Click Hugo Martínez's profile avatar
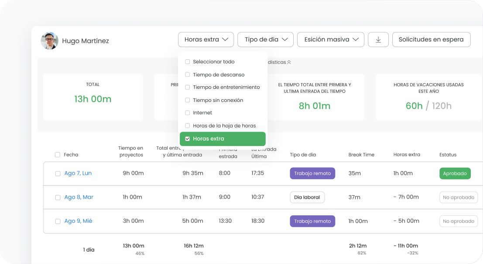 click(49, 41)
